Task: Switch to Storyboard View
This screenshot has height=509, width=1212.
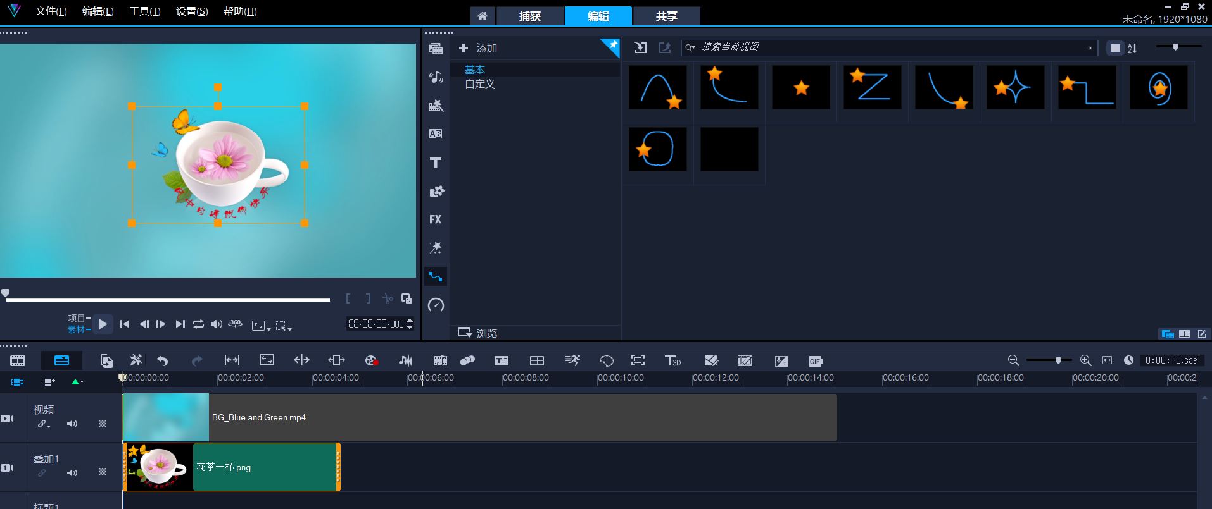Action: (18, 361)
